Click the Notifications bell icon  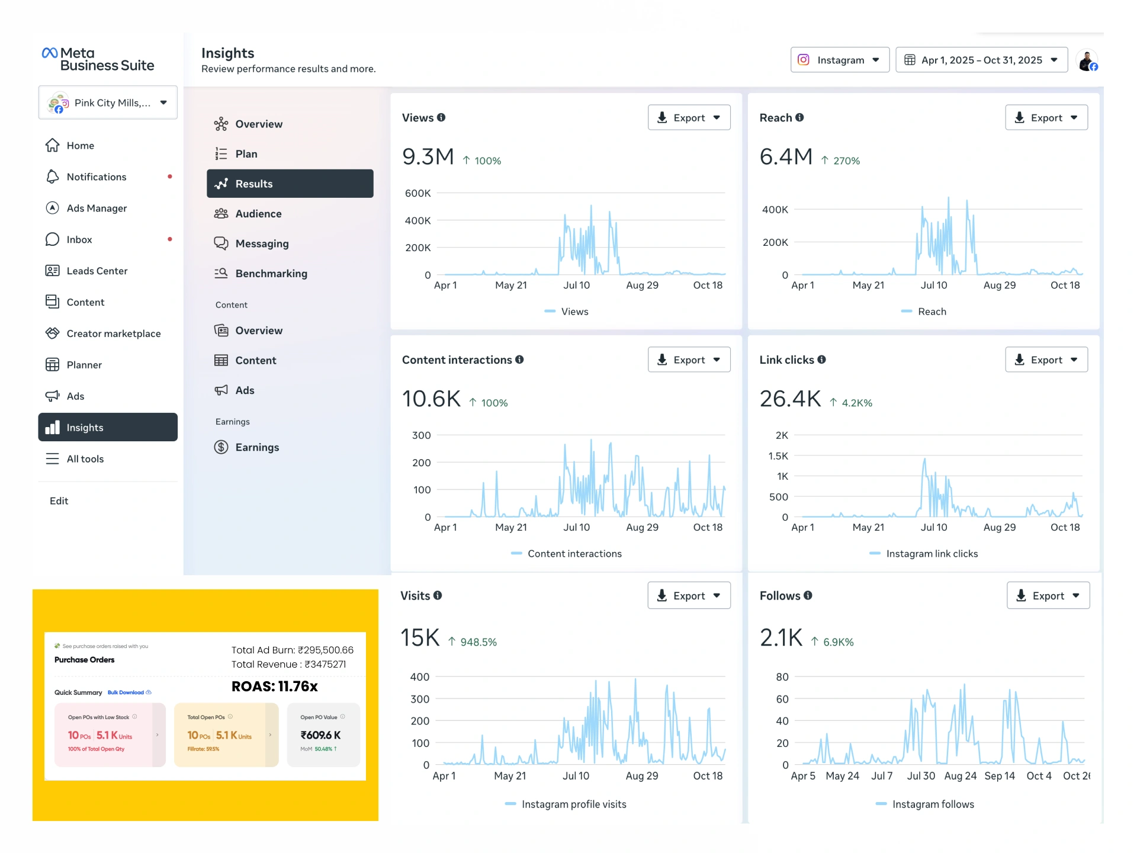[x=53, y=177]
